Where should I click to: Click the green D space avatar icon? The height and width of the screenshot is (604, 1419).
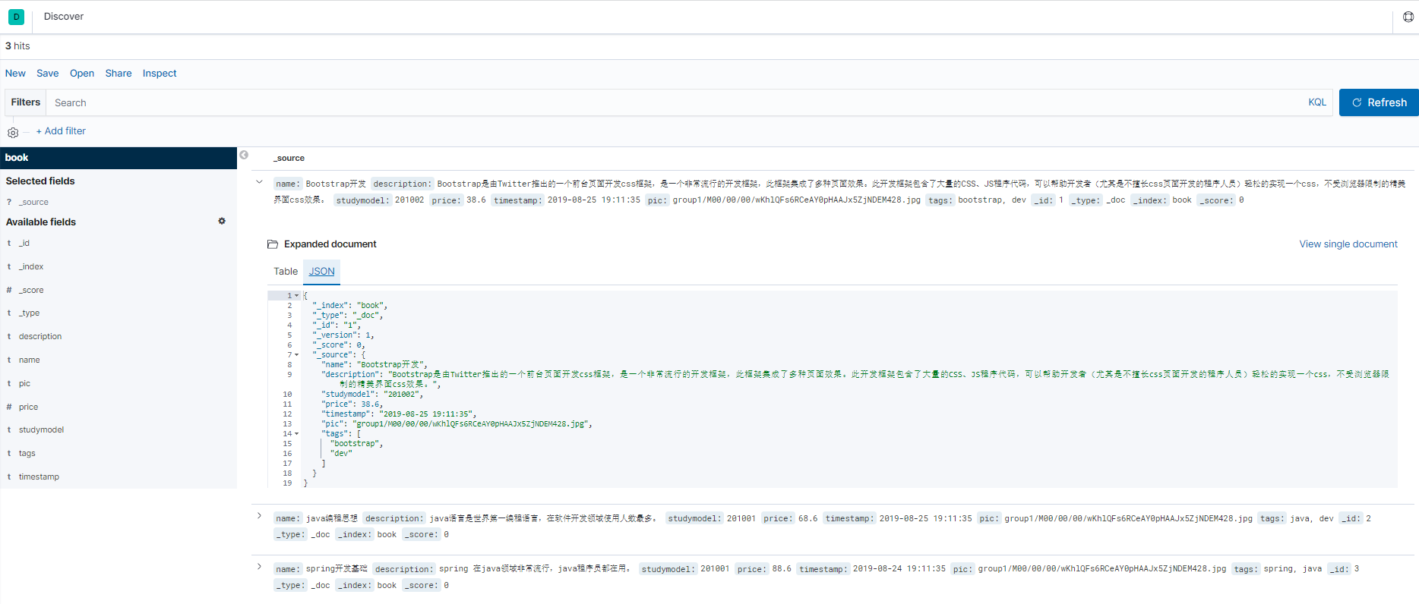pos(16,17)
